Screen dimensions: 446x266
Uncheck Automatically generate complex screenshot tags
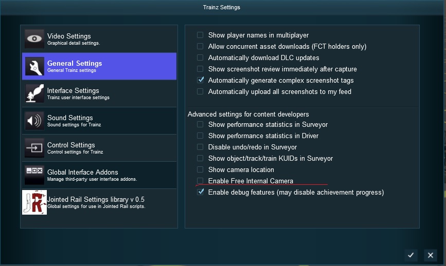point(200,80)
